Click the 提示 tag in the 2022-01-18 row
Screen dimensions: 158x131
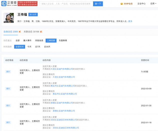point(8,123)
